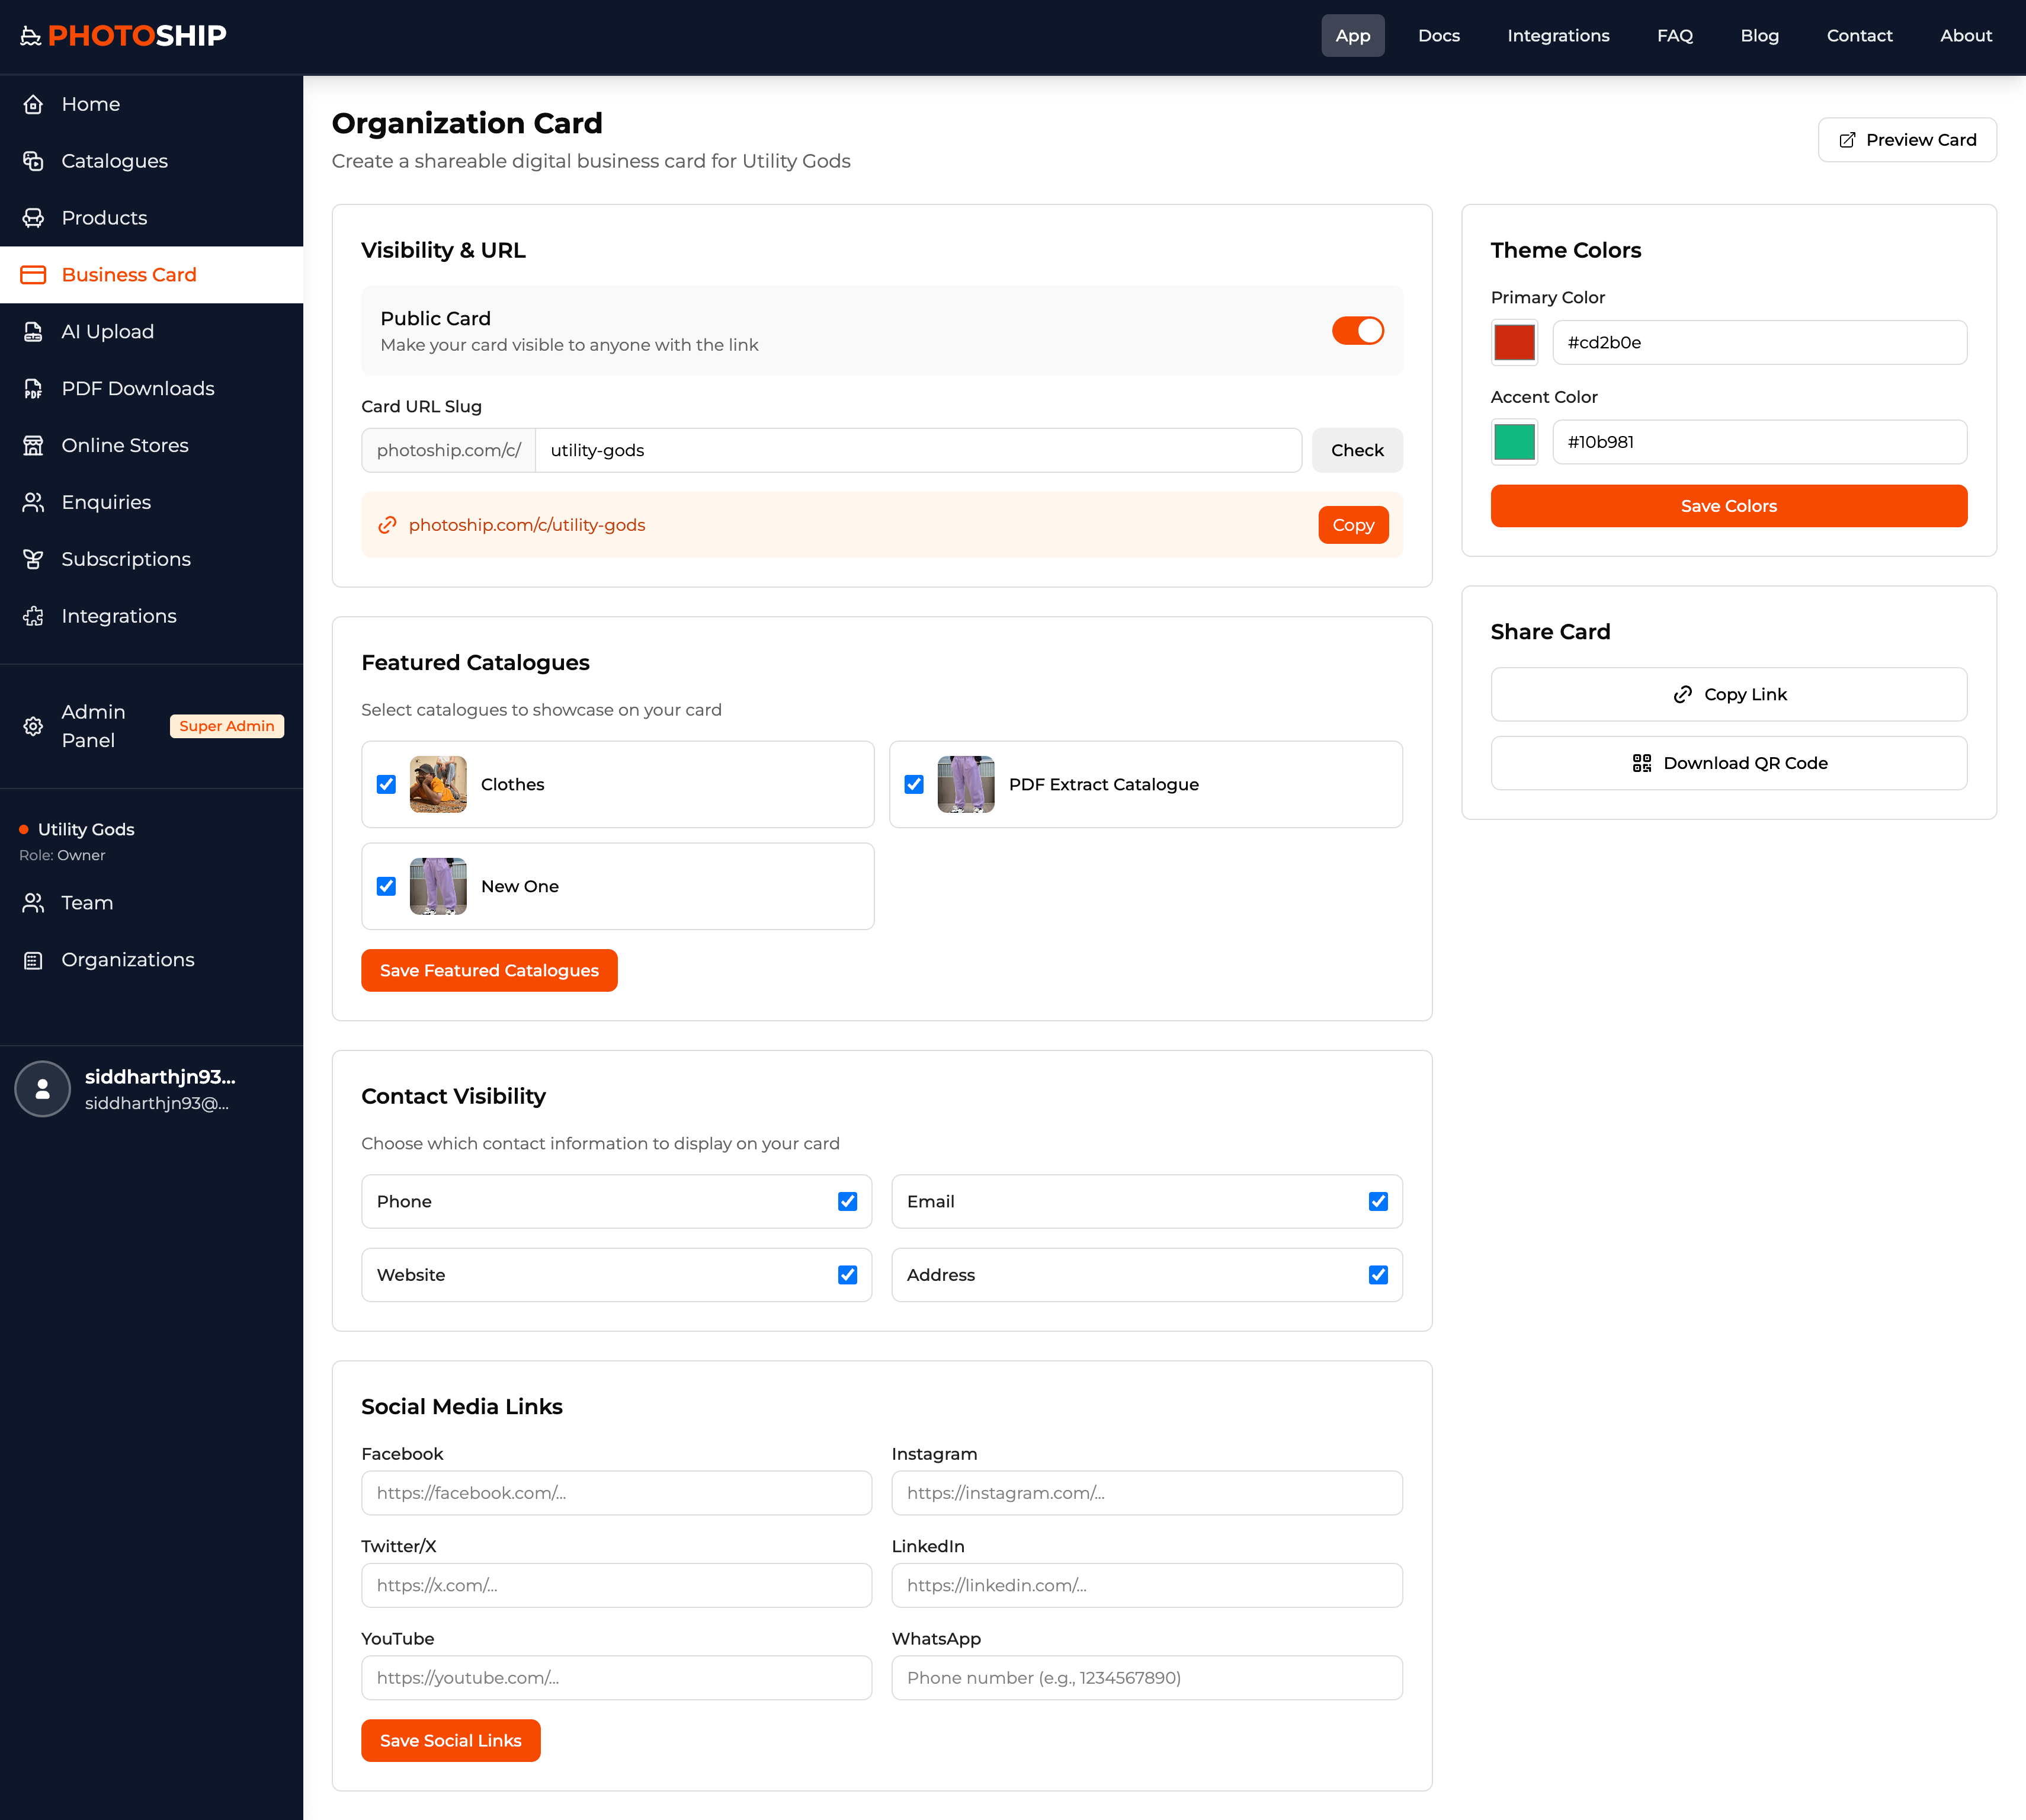The width and height of the screenshot is (2026, 1820).
Task: Open PDF Downloads icon in sidebar
Action: pyautogui.click(x=33, y=389)
